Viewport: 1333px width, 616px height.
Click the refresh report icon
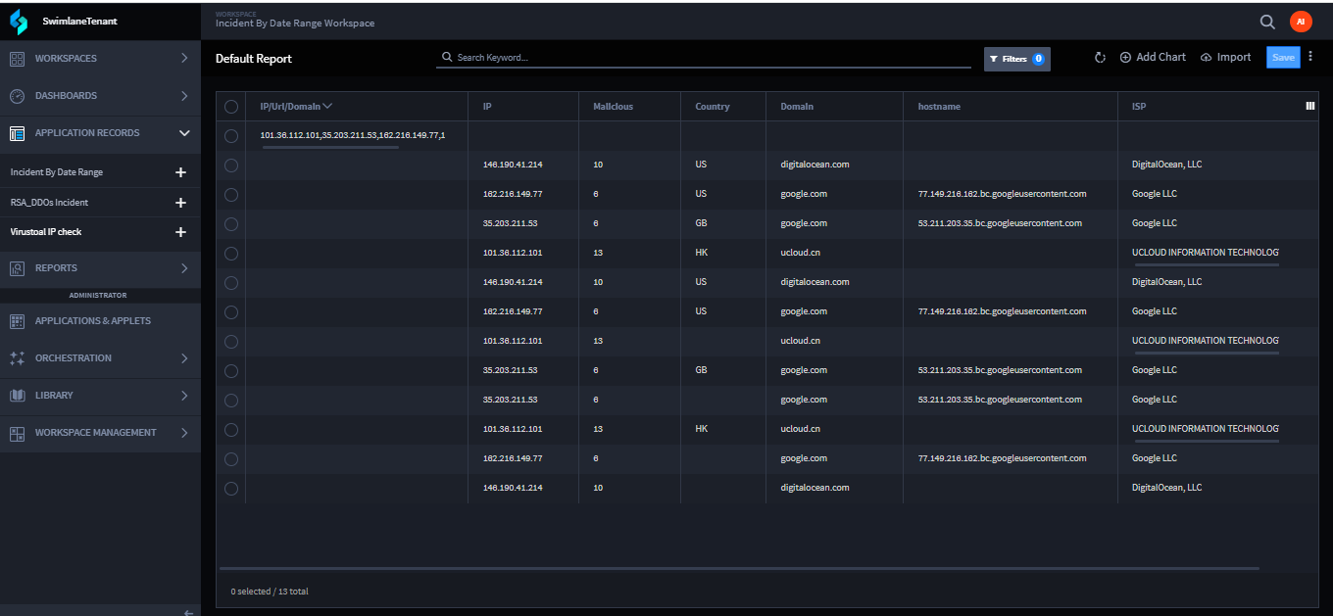tap(1100, 58)
